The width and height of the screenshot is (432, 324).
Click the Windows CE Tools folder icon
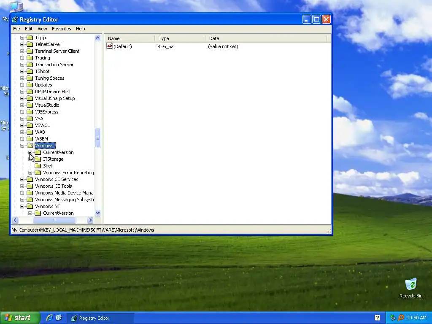pyautogui.click(x=30, y=186)
